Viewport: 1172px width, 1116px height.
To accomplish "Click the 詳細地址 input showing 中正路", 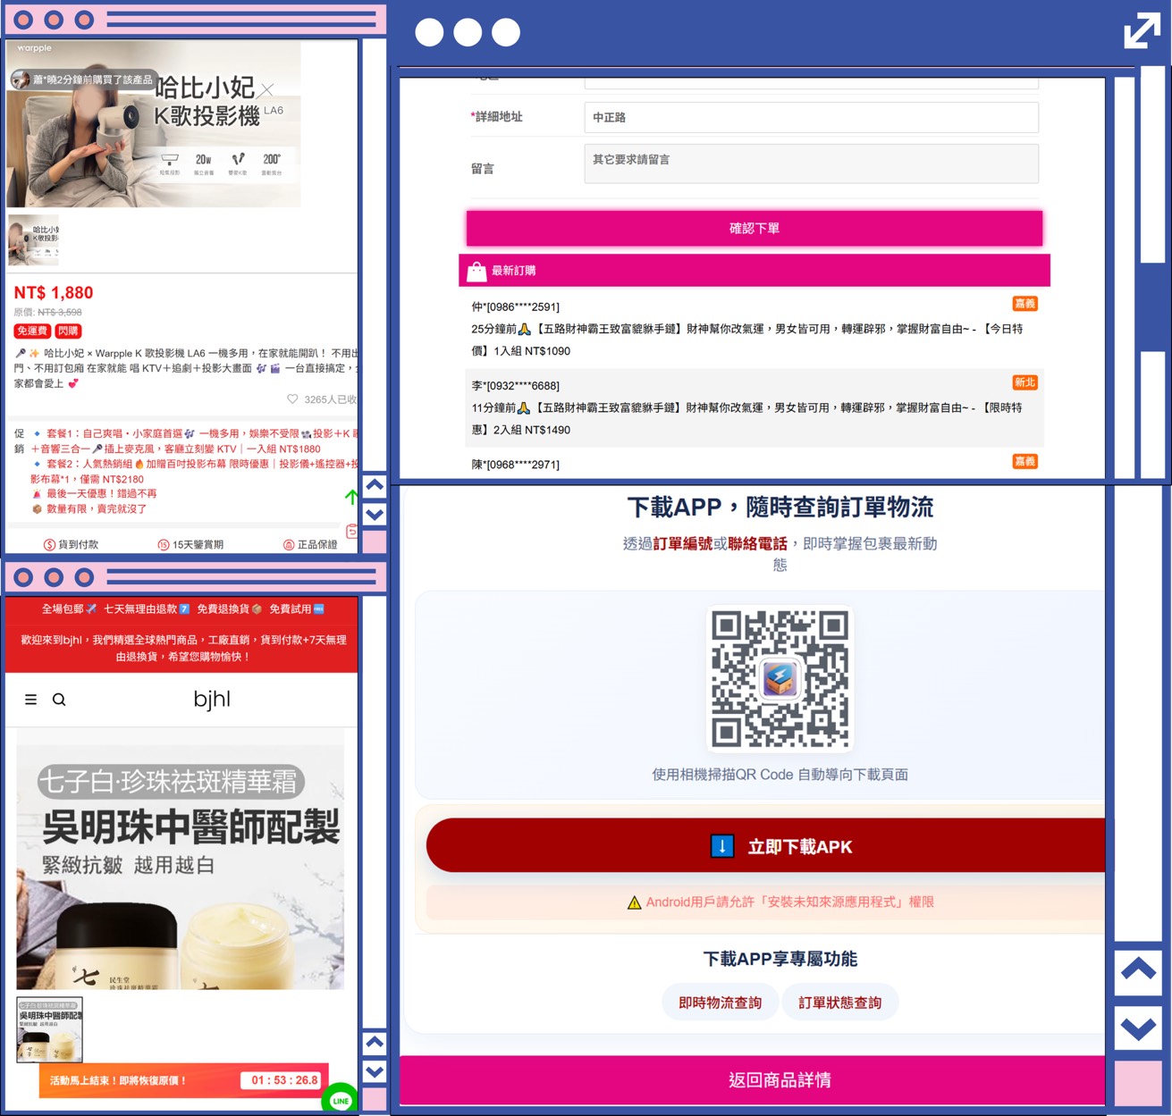I will click(811, 117).
